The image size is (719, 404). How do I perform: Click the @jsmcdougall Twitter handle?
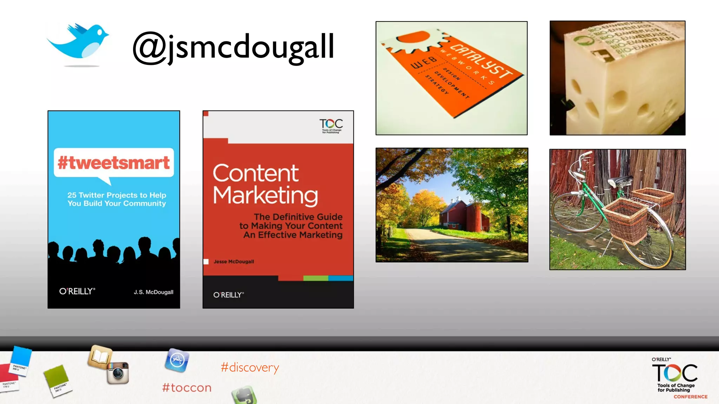point(233,47)
